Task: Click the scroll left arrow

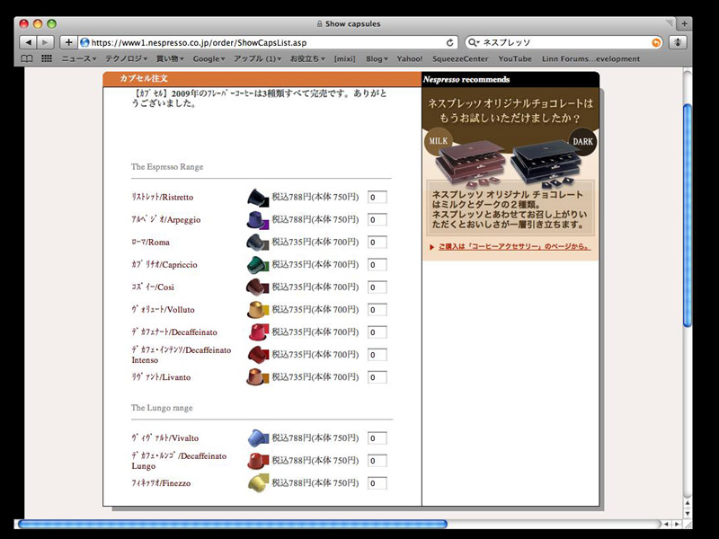Action: point(667,524)
